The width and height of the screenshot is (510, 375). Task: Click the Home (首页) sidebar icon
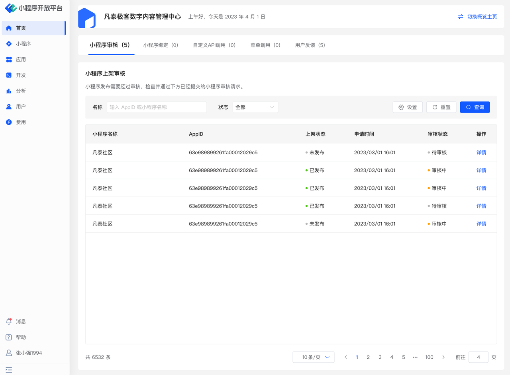click(x=9, y=28)
